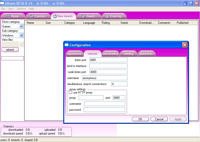Click the listen port field
This screenshot has width=200, height=142.
108,60
